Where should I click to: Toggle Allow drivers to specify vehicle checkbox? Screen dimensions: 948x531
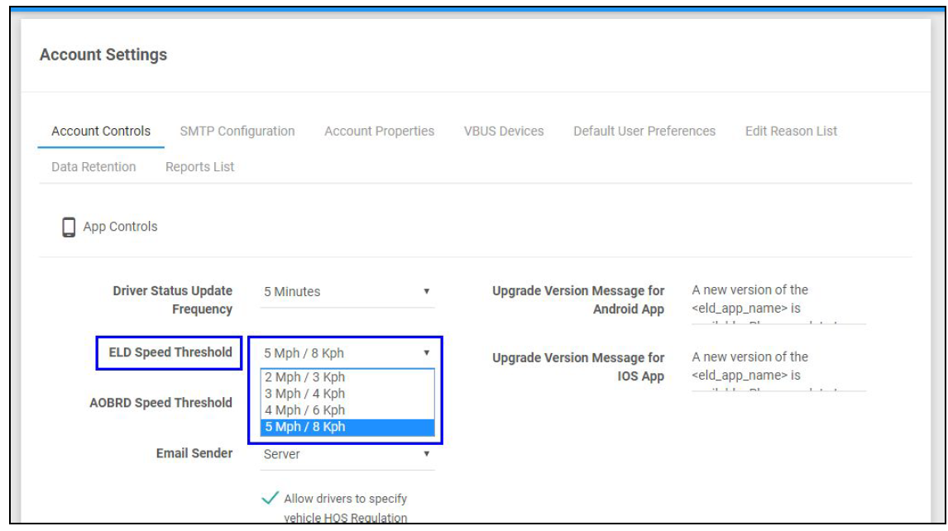coord(270,499)
